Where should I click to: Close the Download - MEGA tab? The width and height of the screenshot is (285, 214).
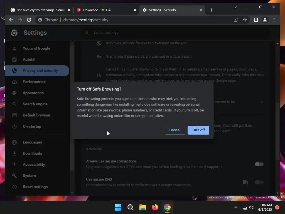135,10
